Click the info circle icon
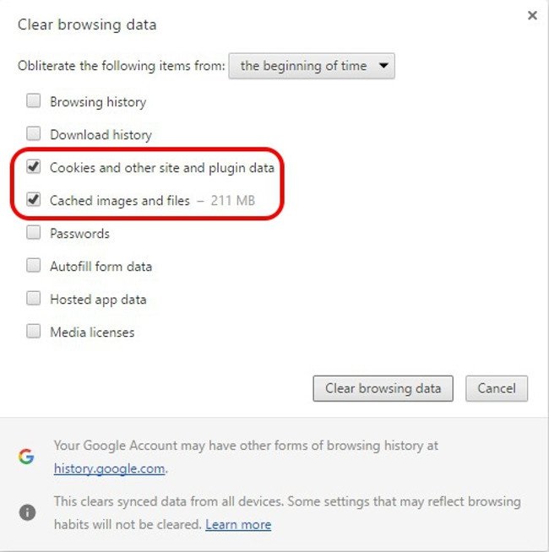 tap(26, 512)
